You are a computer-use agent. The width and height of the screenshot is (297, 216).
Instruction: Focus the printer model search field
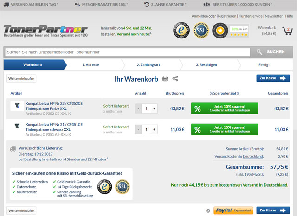pos(128,52)
